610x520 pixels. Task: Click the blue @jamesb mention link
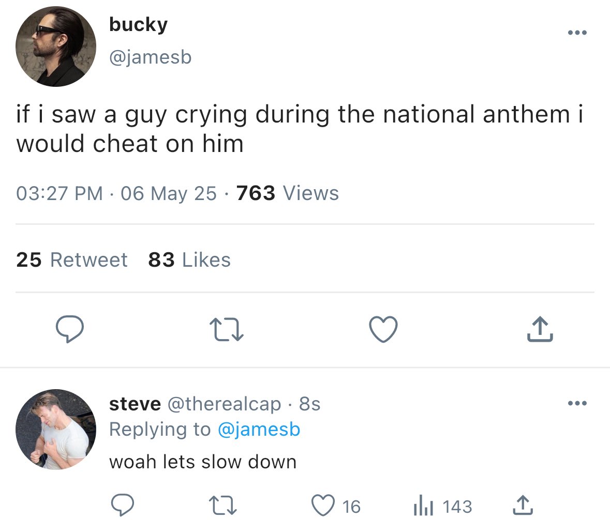[x=259, y=430]
